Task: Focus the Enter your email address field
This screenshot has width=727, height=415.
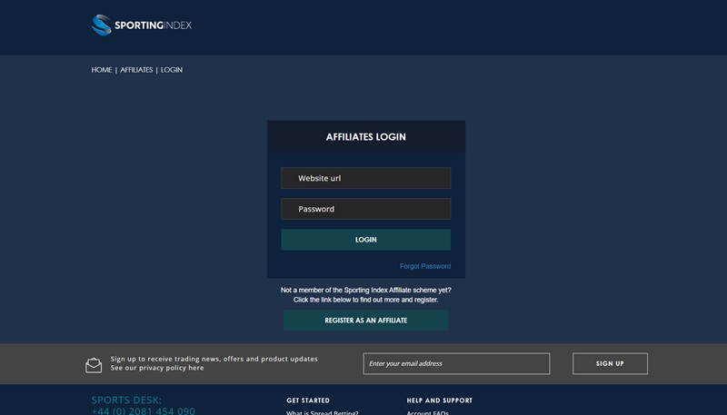Action: pyautogui.click(x=457, y=363)
